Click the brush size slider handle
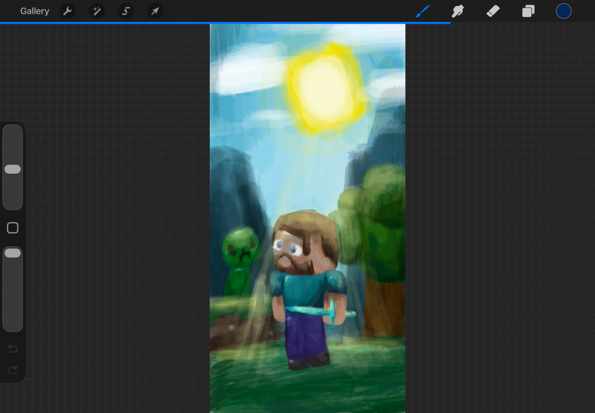Viewport: 595px width, 413px height. coord(13,169)
